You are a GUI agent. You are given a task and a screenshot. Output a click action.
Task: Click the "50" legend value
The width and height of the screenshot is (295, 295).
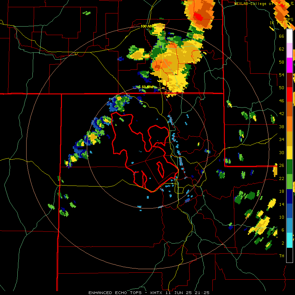pyautogui.click(x=282, y=88)
